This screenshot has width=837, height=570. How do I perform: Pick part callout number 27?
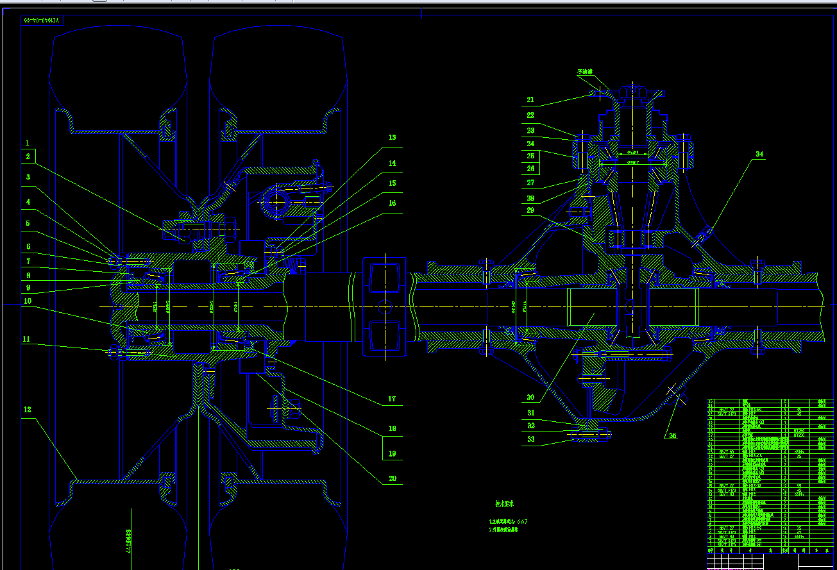tap(530, 183)
